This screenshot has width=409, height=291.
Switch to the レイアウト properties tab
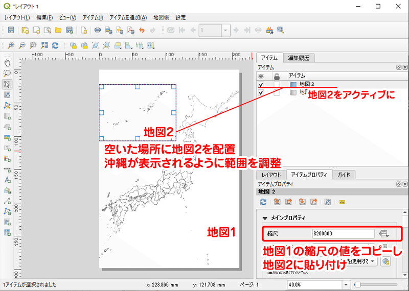271,175
